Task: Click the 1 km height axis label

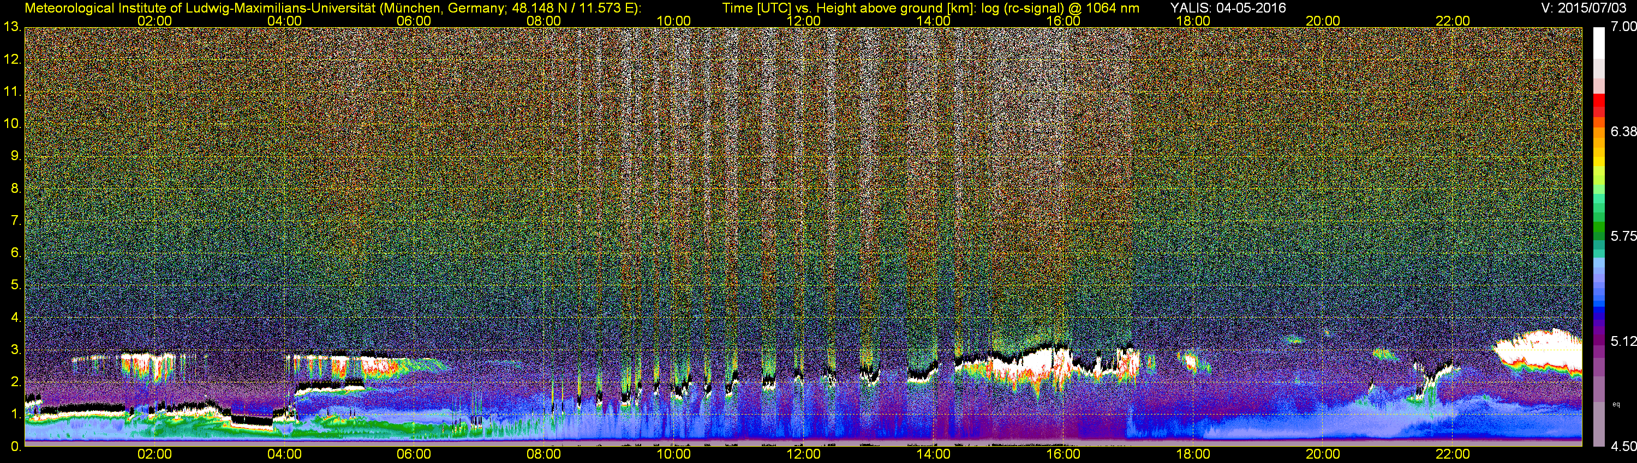Action: coord(16,413)
